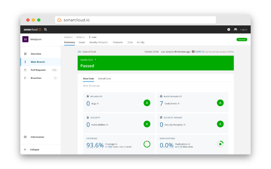The height and width of the screenshot is (169, 271).
Task: Click the Log in link
Action: [x=244, y=29]
